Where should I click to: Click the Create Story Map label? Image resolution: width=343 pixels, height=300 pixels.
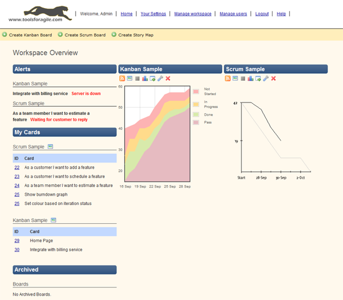coord(136,35)
